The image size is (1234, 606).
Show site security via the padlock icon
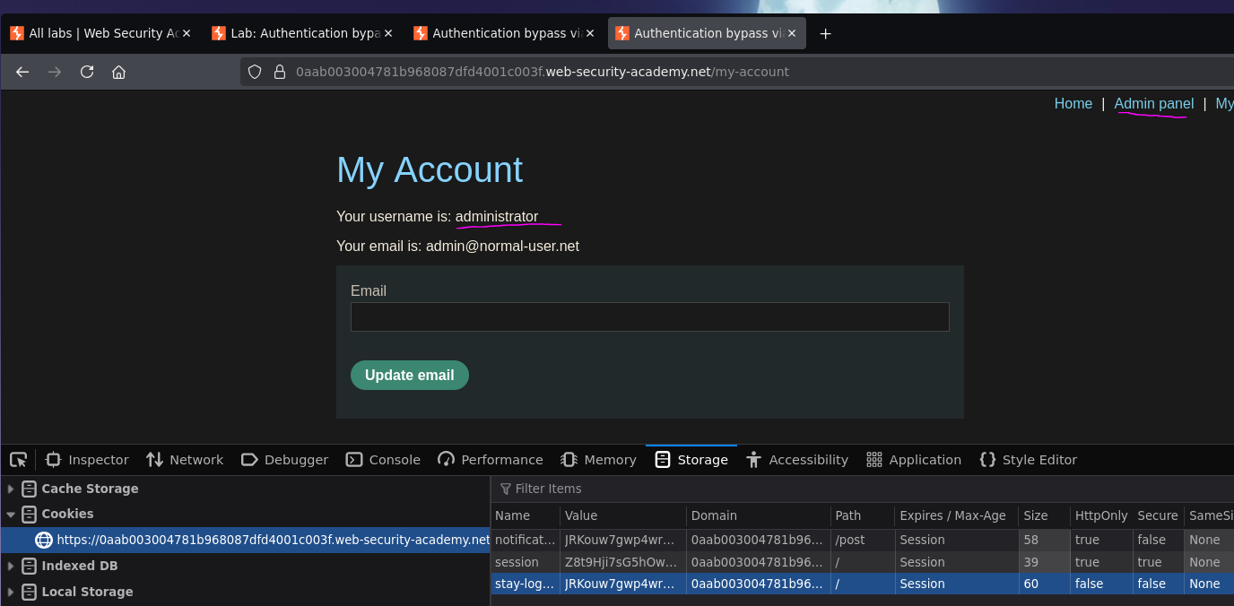[279, 72]
